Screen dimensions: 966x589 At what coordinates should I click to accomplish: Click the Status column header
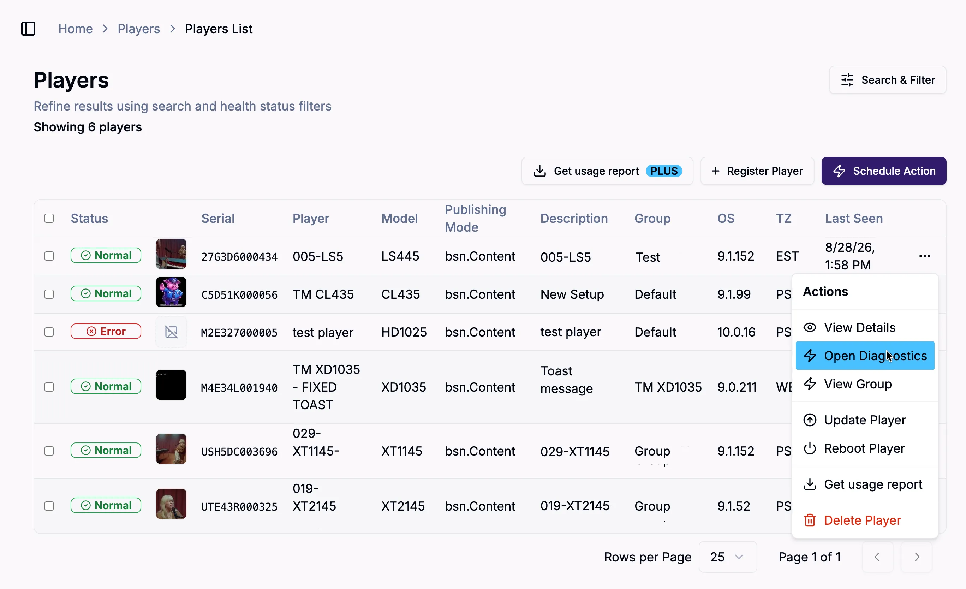pos(89,219)
